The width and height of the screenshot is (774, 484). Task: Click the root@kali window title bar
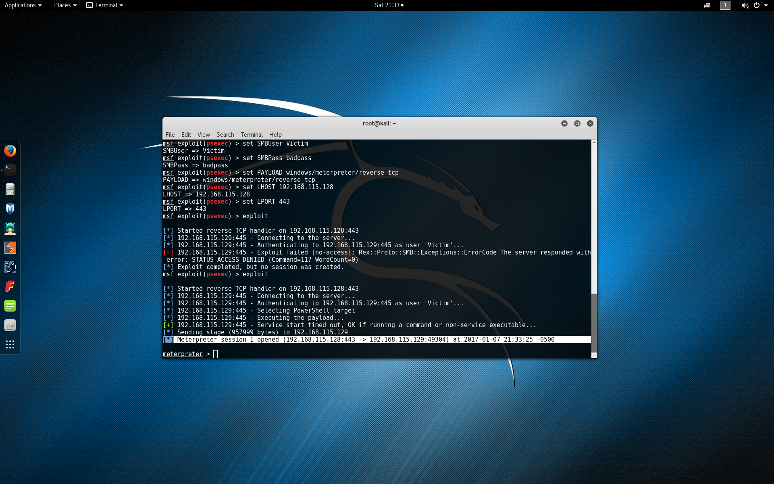(379, 123)
